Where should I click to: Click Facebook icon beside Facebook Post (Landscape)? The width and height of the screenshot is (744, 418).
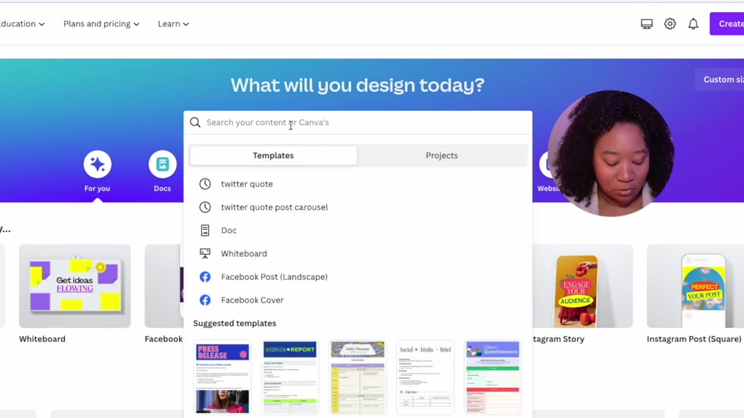pyautogui.click(x=205, y=277)
